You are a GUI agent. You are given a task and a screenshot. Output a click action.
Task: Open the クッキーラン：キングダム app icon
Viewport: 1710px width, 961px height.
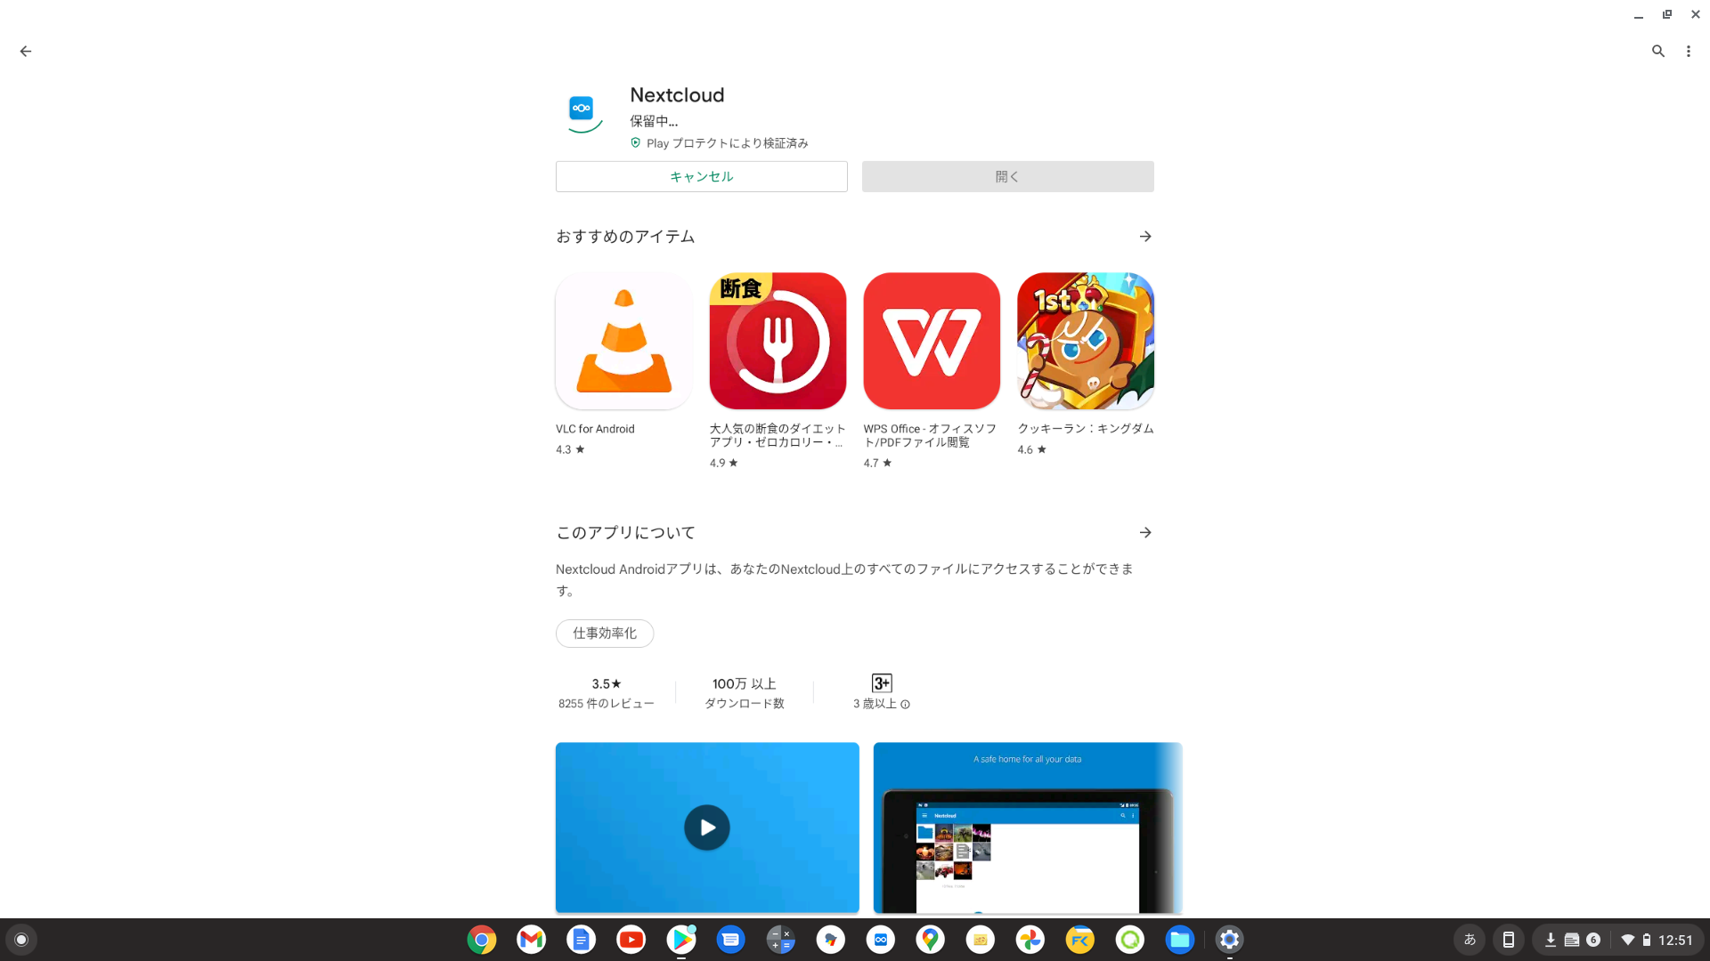coord(1086,342)
